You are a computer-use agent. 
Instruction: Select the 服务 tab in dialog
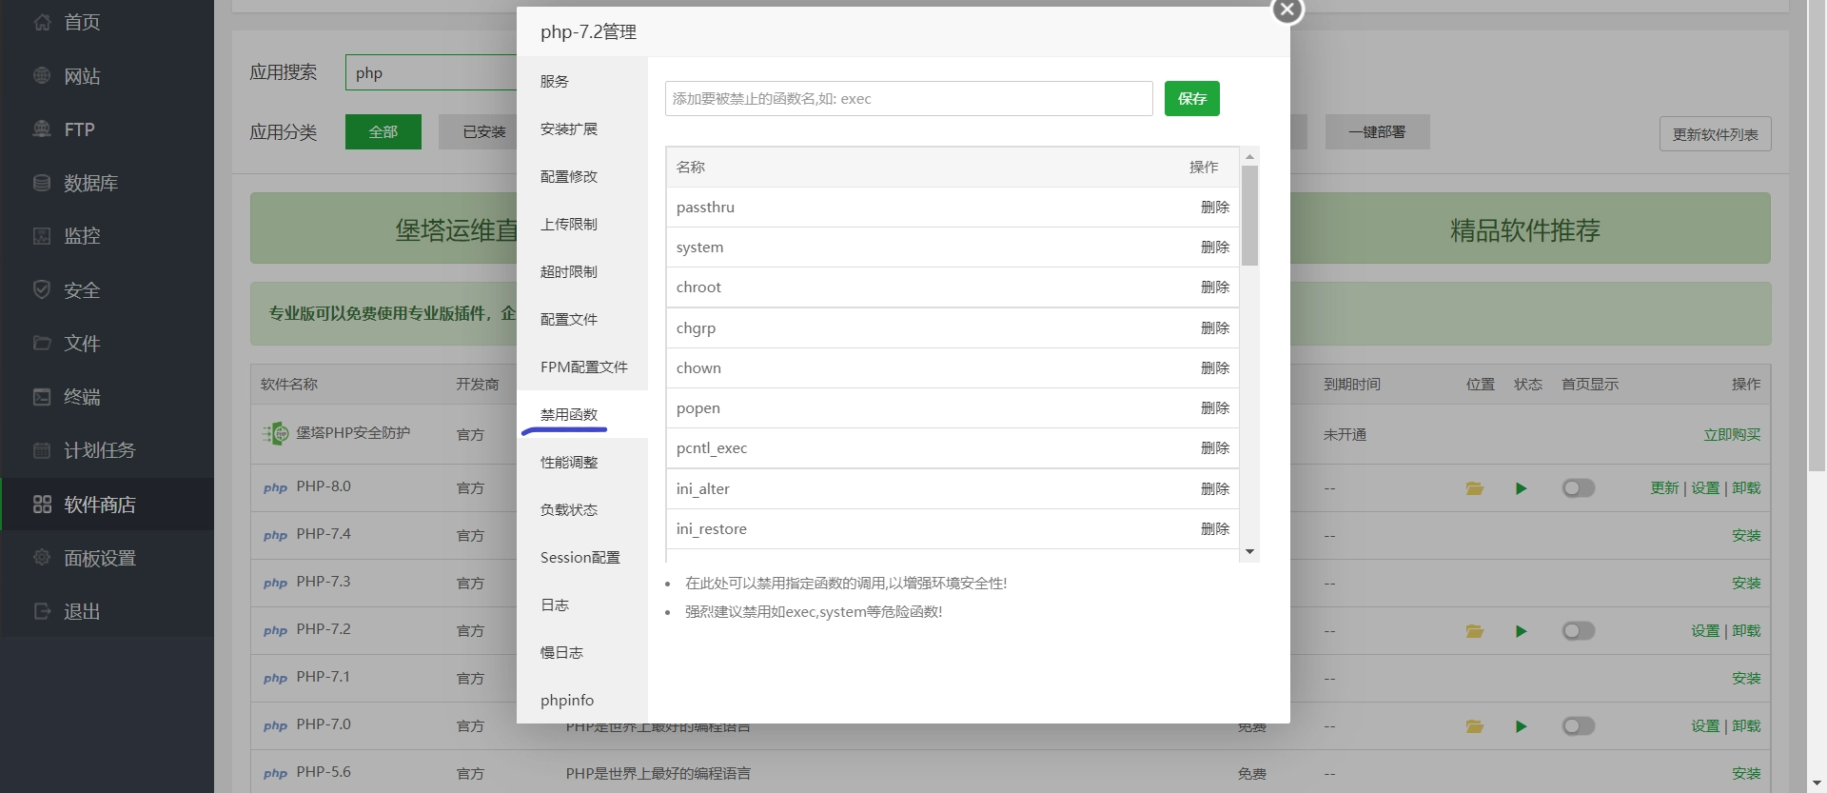(582, 81)
